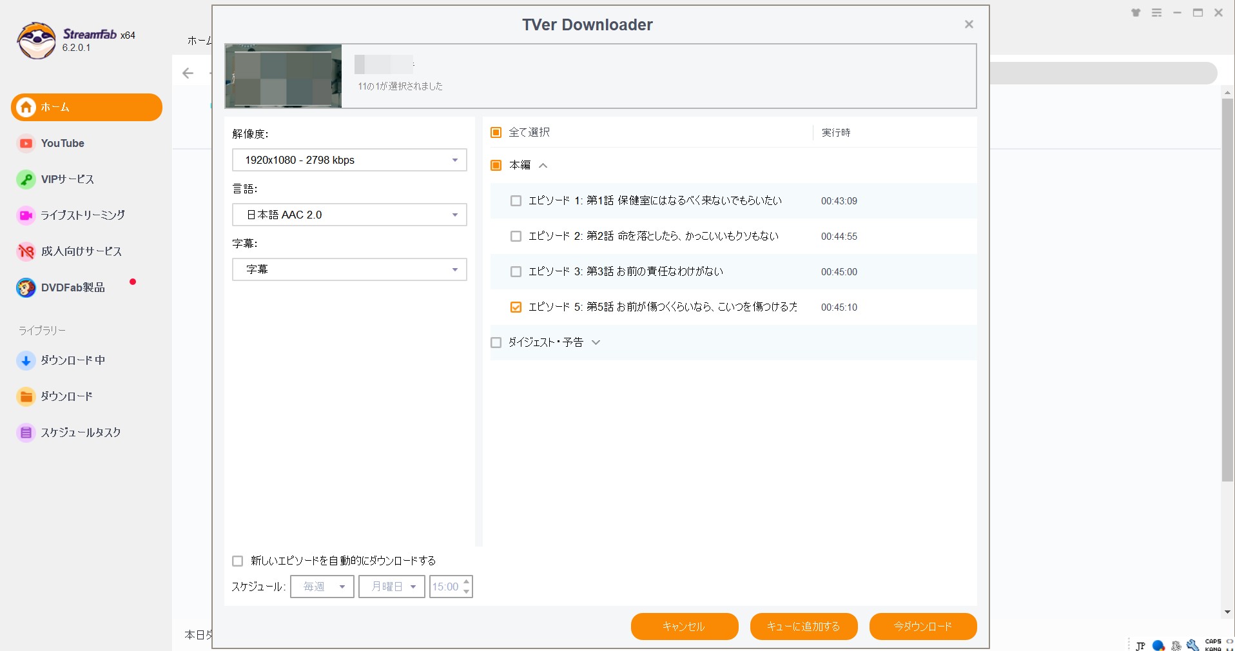Click the 00:44:55 duration
Viewport: 1235px width, 651px height.
(x=839, y=237)
